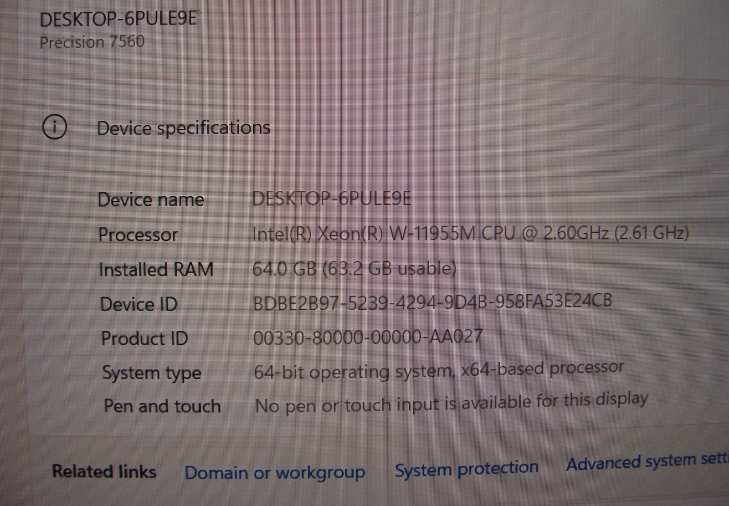Click the Pen and touch label
This screenshot has width=729, height=506.
162,406
